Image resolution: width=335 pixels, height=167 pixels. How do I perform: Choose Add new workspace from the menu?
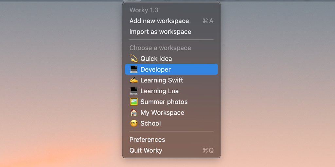coord(159,21)
